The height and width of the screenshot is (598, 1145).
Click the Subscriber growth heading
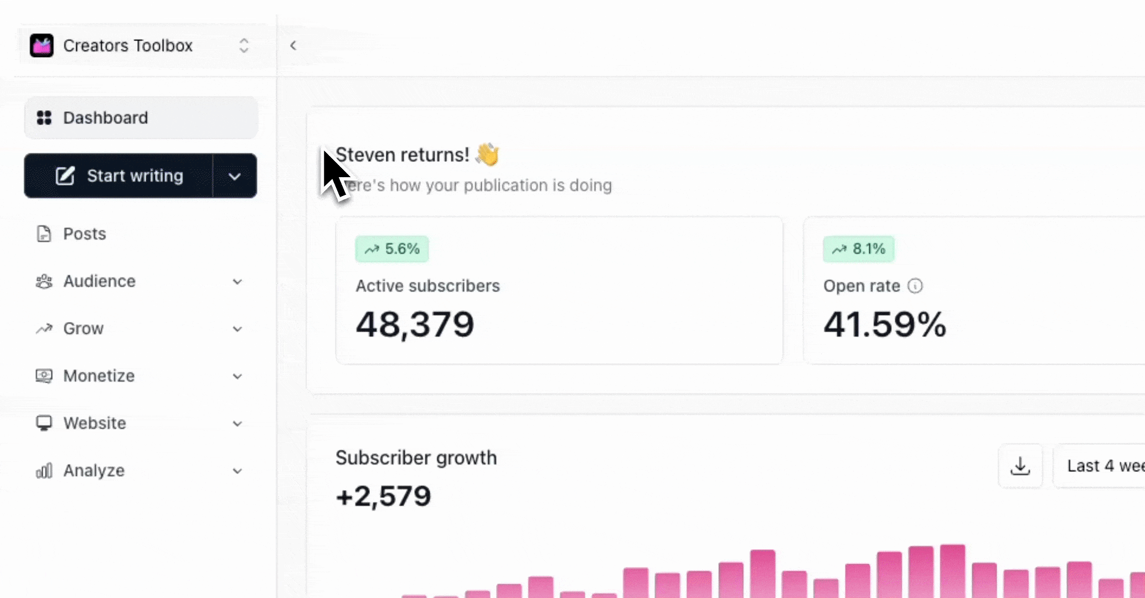(416, 458)
